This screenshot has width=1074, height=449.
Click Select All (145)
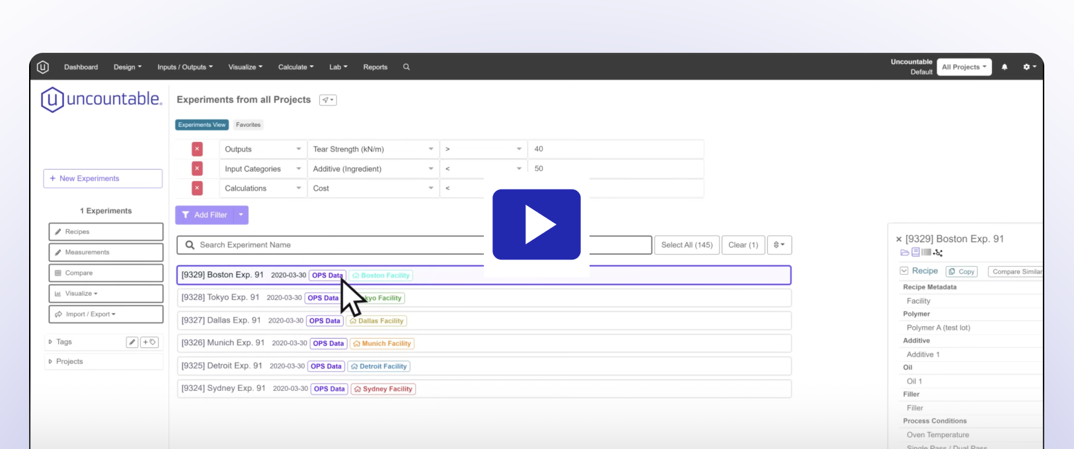click(x=687, y=245)
